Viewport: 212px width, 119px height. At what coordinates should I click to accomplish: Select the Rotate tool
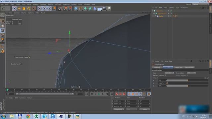tap(29, 9)
